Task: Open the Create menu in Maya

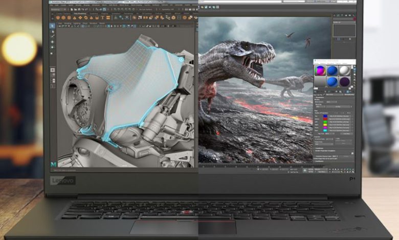Action: click(x=63, y=5)
